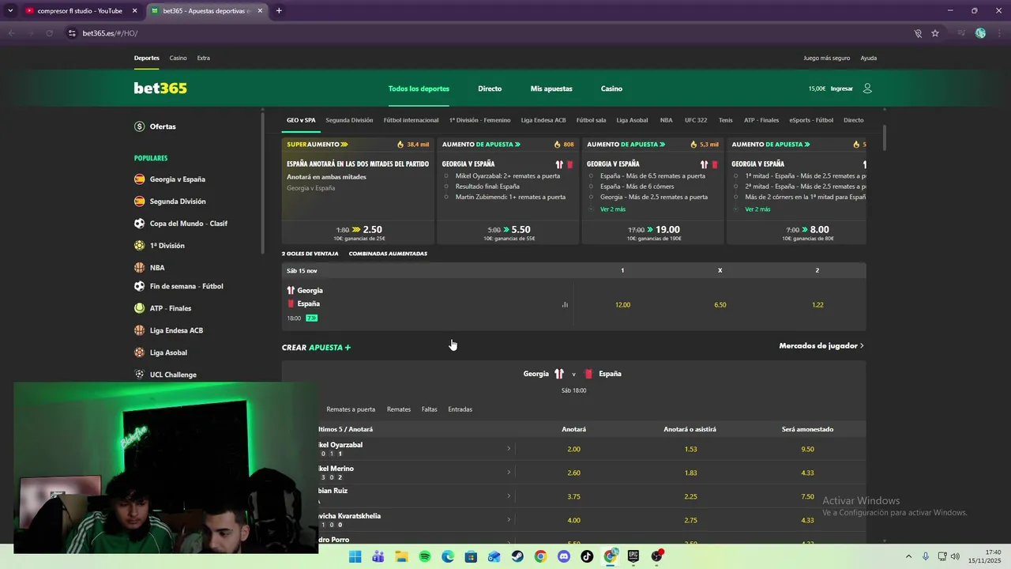
Task: Reload the page with the refresh icon
Action: 50,33
